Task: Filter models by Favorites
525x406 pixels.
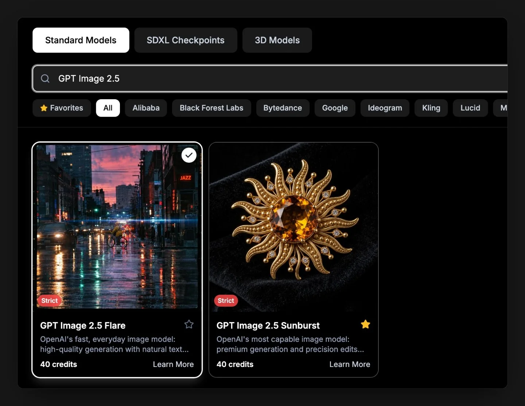Action: pos(62,108)
